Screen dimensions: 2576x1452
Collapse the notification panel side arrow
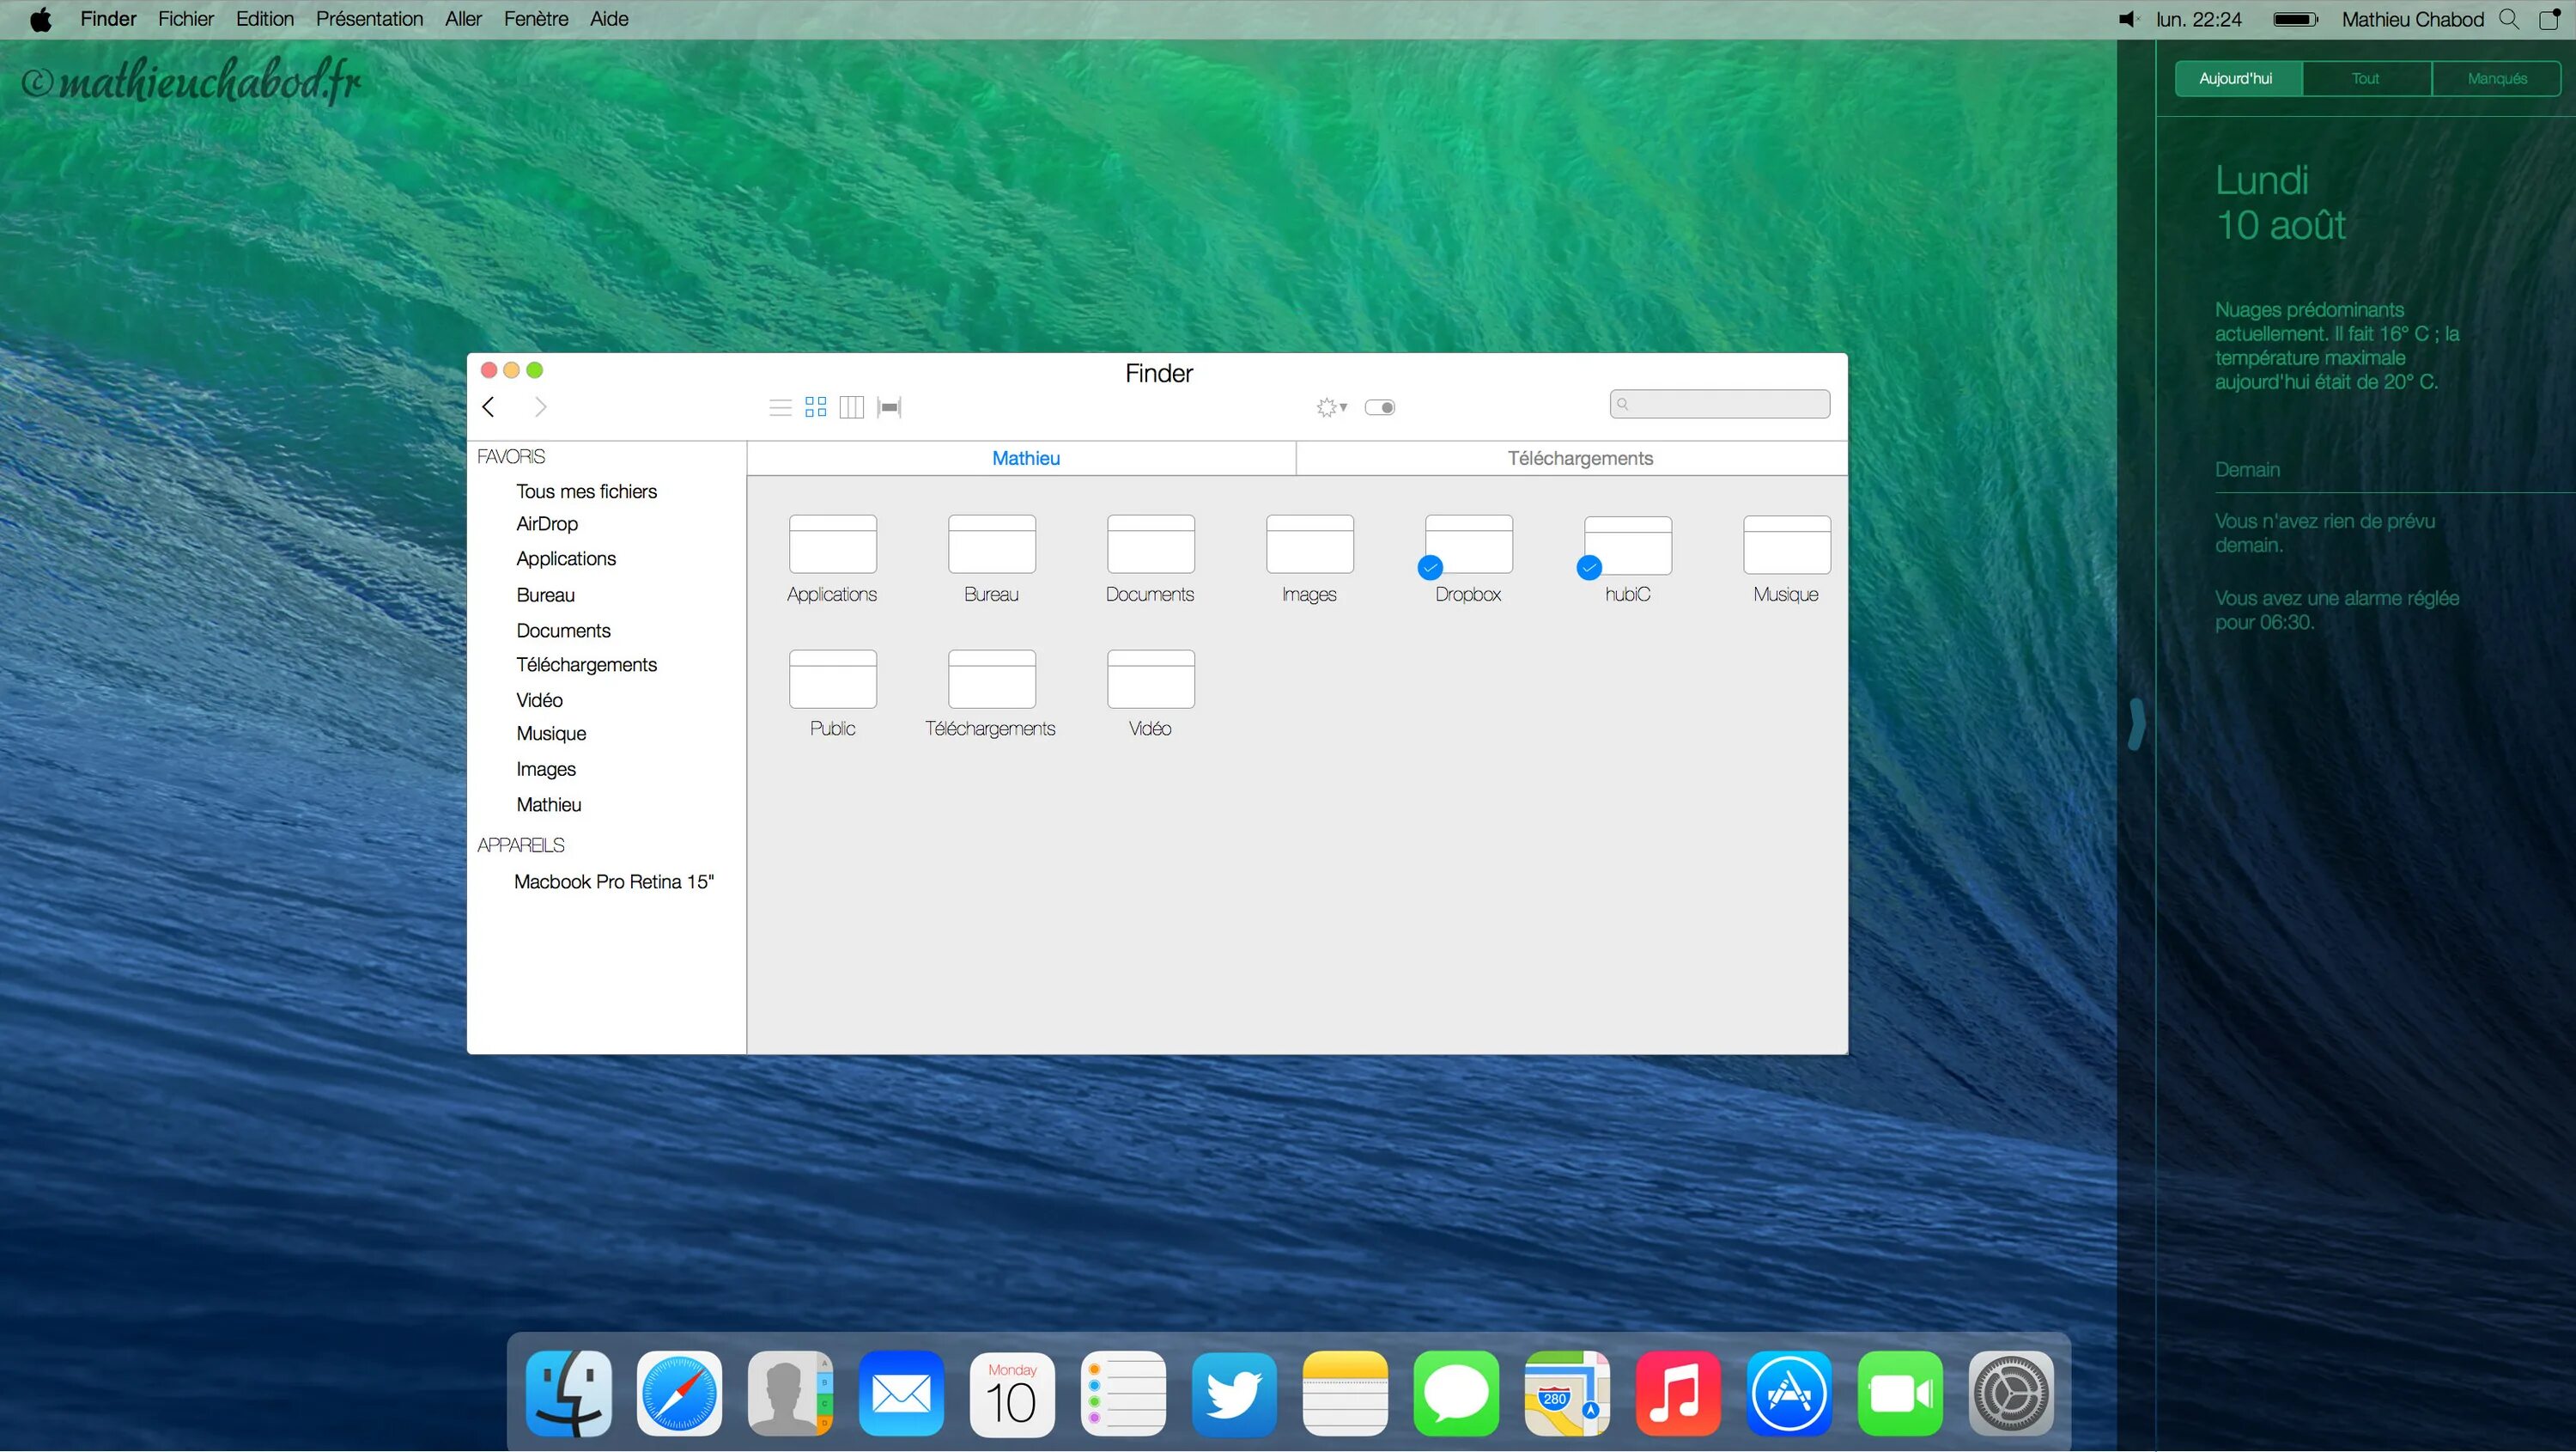pos(2136,724)
